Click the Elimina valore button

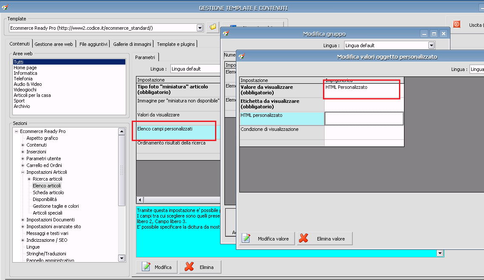[x=325, y=239]
